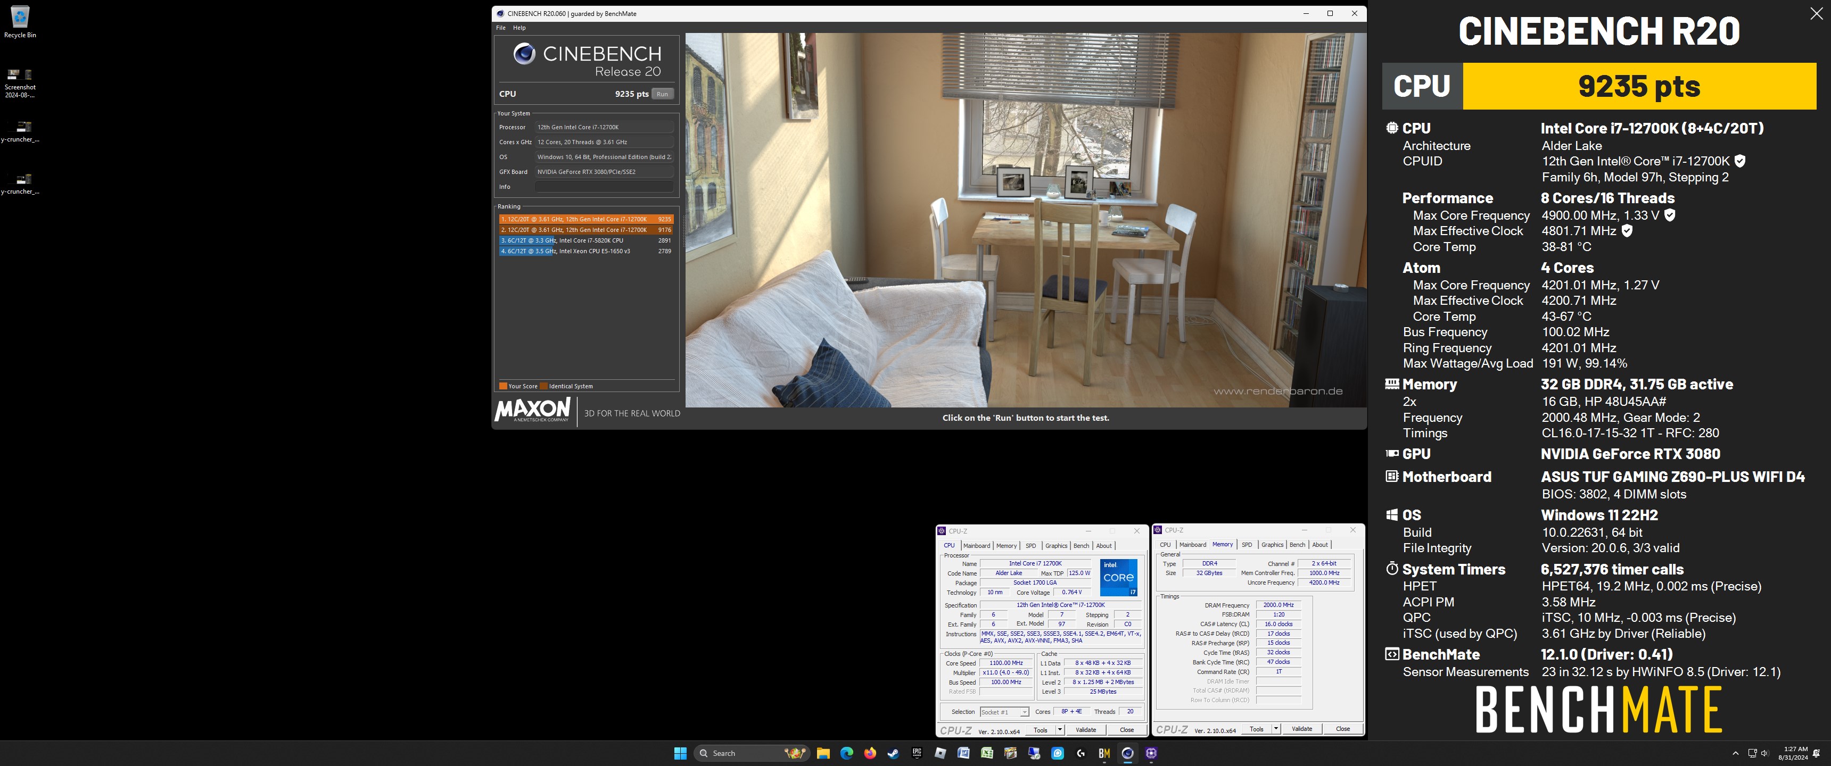Click Run button in Cinebench
Image resolution: width=1831 pixels, height=766 pixels.
point(663,94)
